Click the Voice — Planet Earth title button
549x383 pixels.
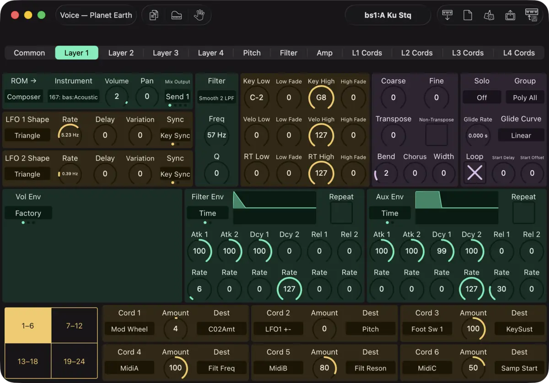click(96, 15)
